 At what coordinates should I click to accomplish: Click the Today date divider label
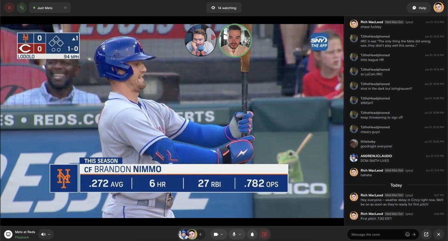(x=396, y=185)
